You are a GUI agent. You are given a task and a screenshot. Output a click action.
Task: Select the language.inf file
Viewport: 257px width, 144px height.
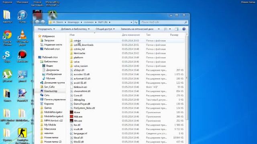tap(80, 133)
